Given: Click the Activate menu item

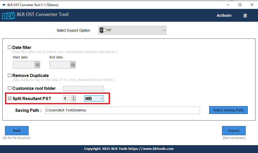Looking at the screenshot, I should (x=224, y=15).
